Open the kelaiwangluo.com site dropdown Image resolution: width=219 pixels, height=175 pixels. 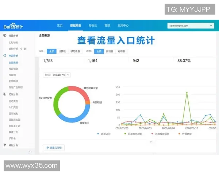coord(191,26)
